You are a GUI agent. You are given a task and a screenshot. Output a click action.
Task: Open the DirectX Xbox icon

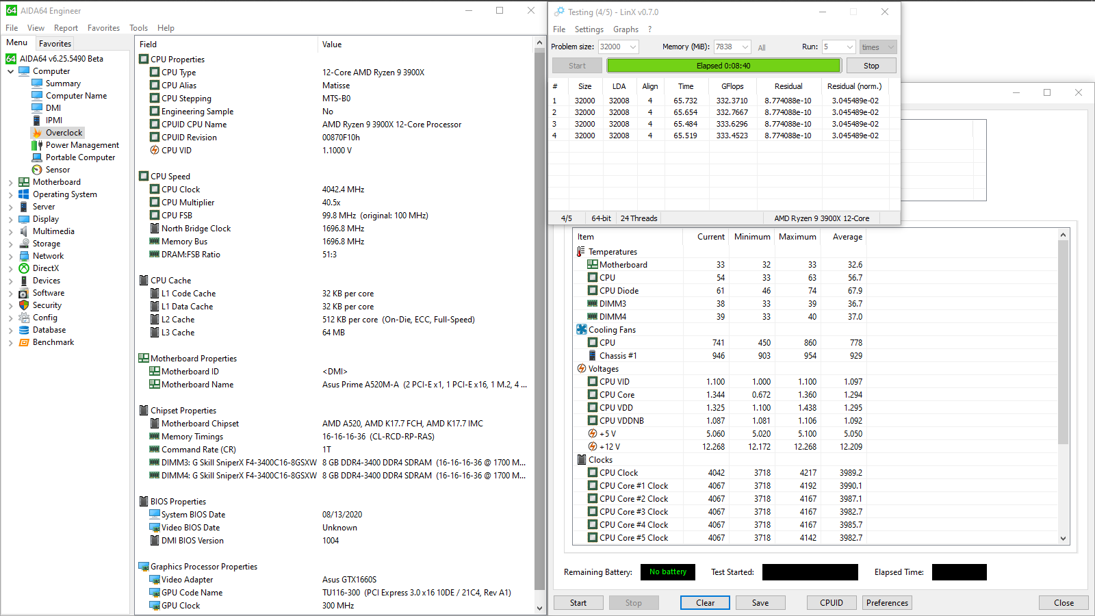coord(24,268)
